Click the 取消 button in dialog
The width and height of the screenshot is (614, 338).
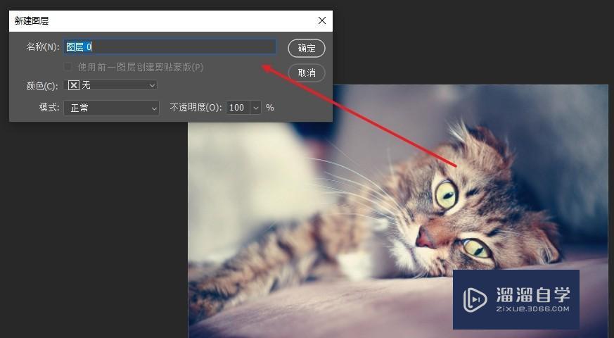306,73
